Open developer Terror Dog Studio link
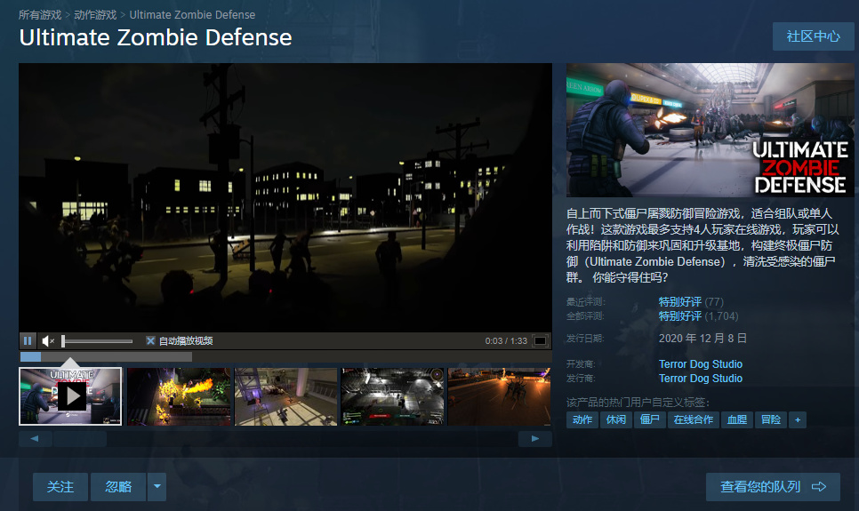Viewport: 859px width, 511px height. pyautogui.click(x=701, y=364)
